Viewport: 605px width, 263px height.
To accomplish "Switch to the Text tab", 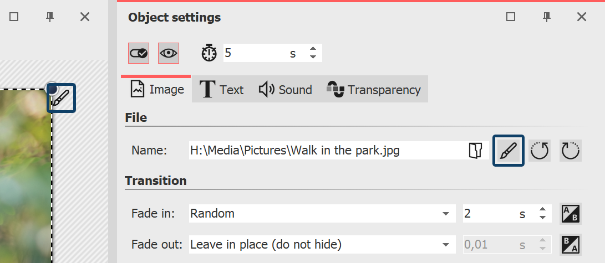I will 222,90.
